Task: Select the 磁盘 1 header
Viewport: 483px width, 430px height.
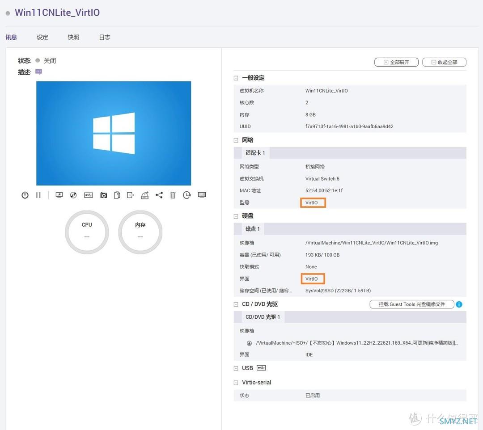Action: [x=253, y=229]
